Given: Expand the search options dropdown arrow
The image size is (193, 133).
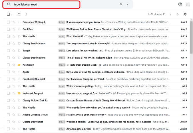Looking at the screenshot, I should [128, 5].
